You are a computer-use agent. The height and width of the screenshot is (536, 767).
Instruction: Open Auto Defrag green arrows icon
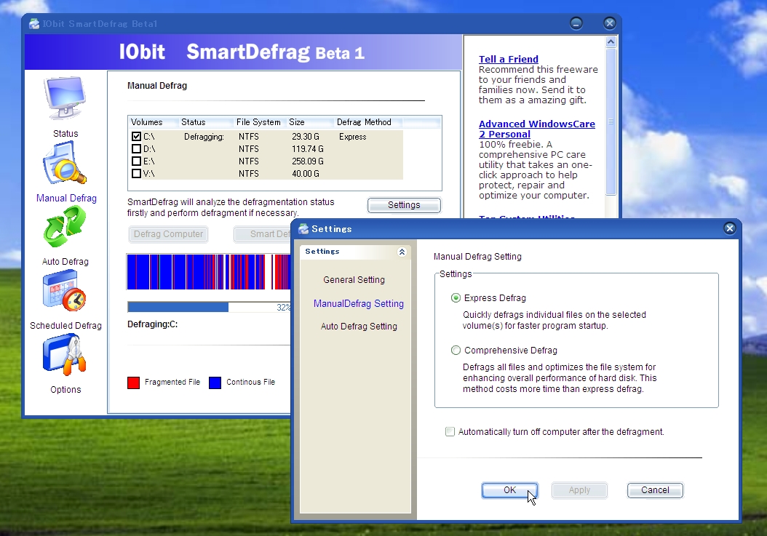click(x=65, y=226)
